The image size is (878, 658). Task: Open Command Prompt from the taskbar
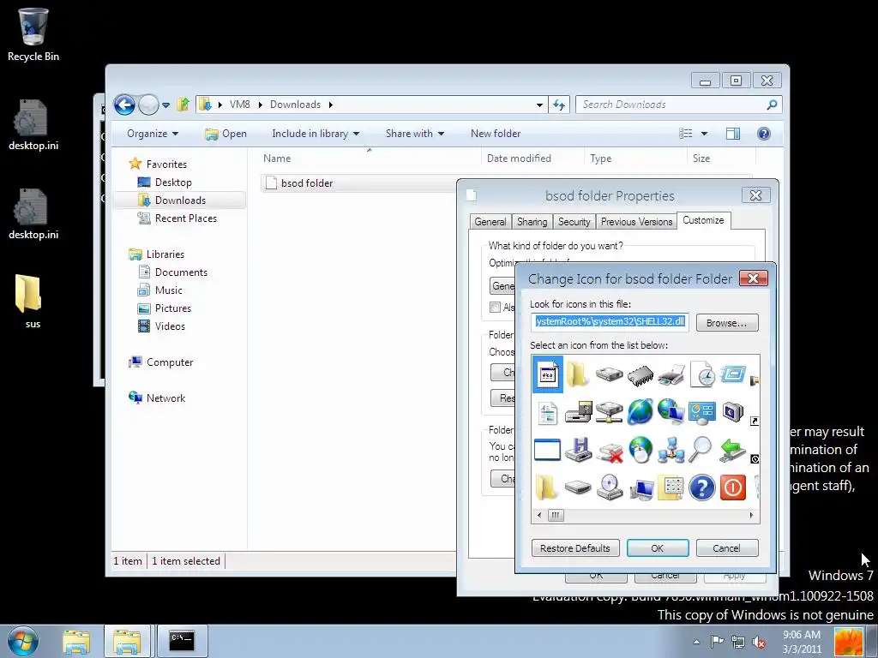pyautogui.click(x=182, y=640)
